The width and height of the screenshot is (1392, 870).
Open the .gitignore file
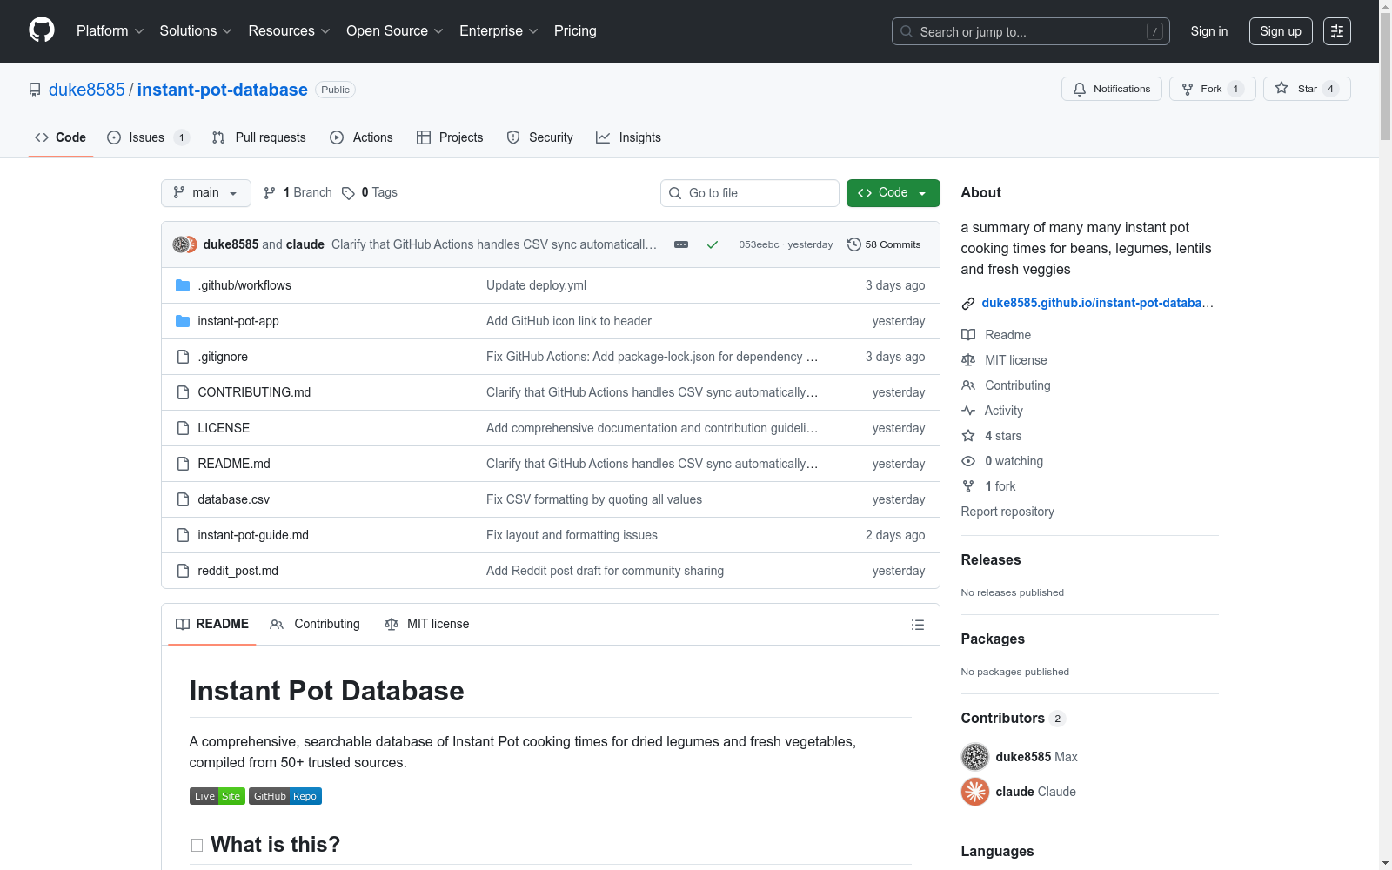(x=223, y=357)
